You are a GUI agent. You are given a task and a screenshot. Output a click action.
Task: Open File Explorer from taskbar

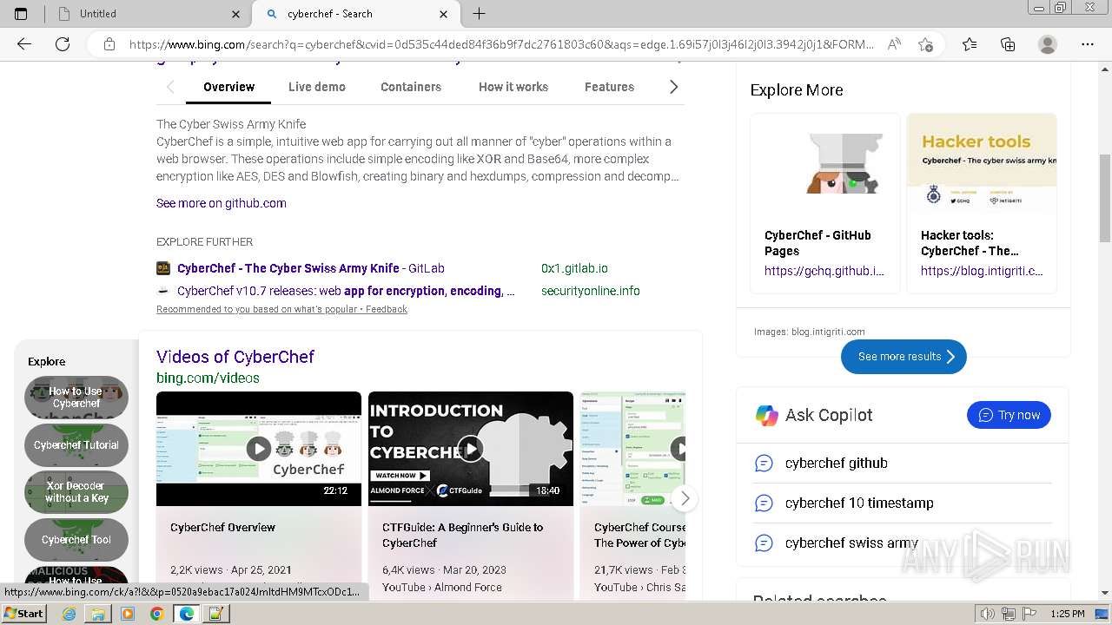click(98, 614)
